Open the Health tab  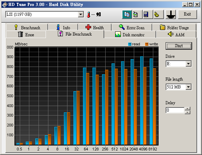click(x=95, y=27)
